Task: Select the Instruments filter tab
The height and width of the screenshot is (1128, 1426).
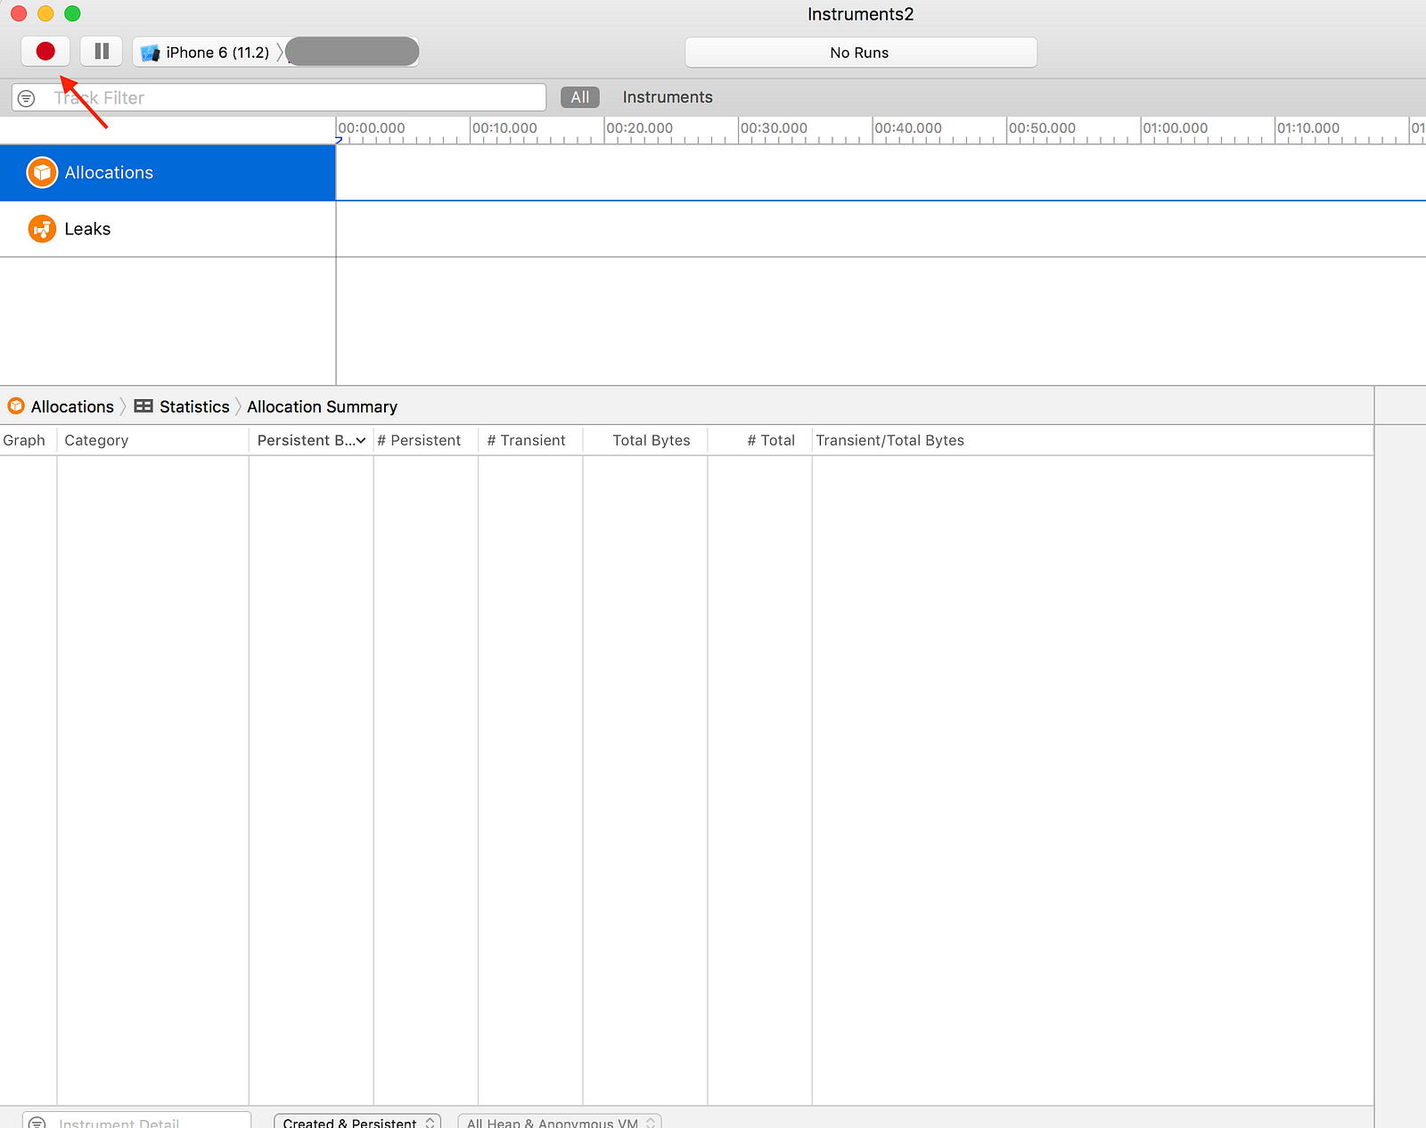Action: tap(668, 97)
